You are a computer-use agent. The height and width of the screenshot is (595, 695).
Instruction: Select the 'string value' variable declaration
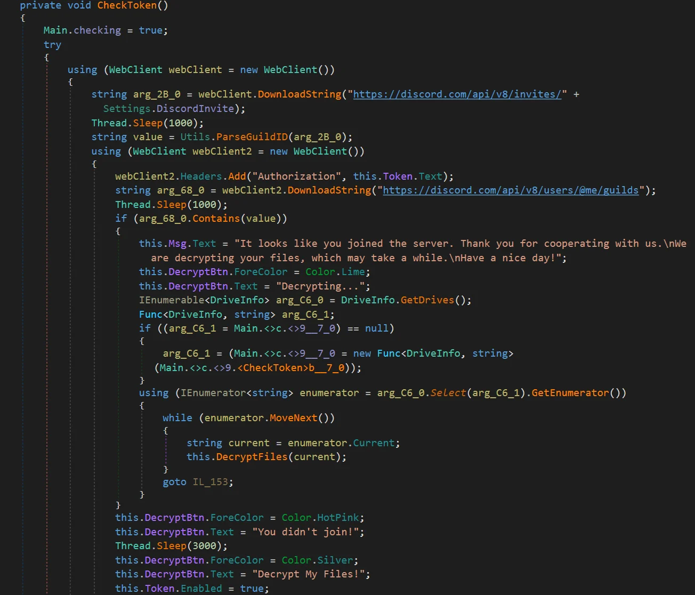point(127,137)
